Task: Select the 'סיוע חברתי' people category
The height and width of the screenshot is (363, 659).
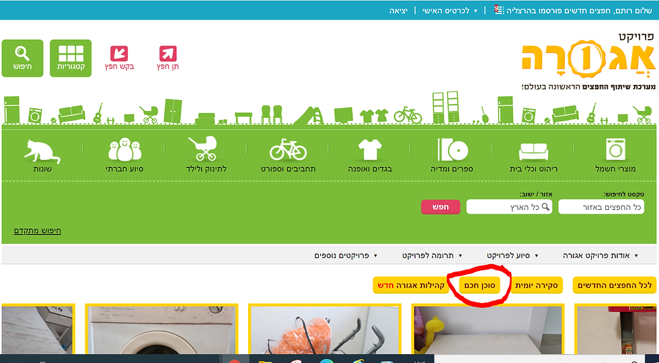Action: [x=124, y=155]
